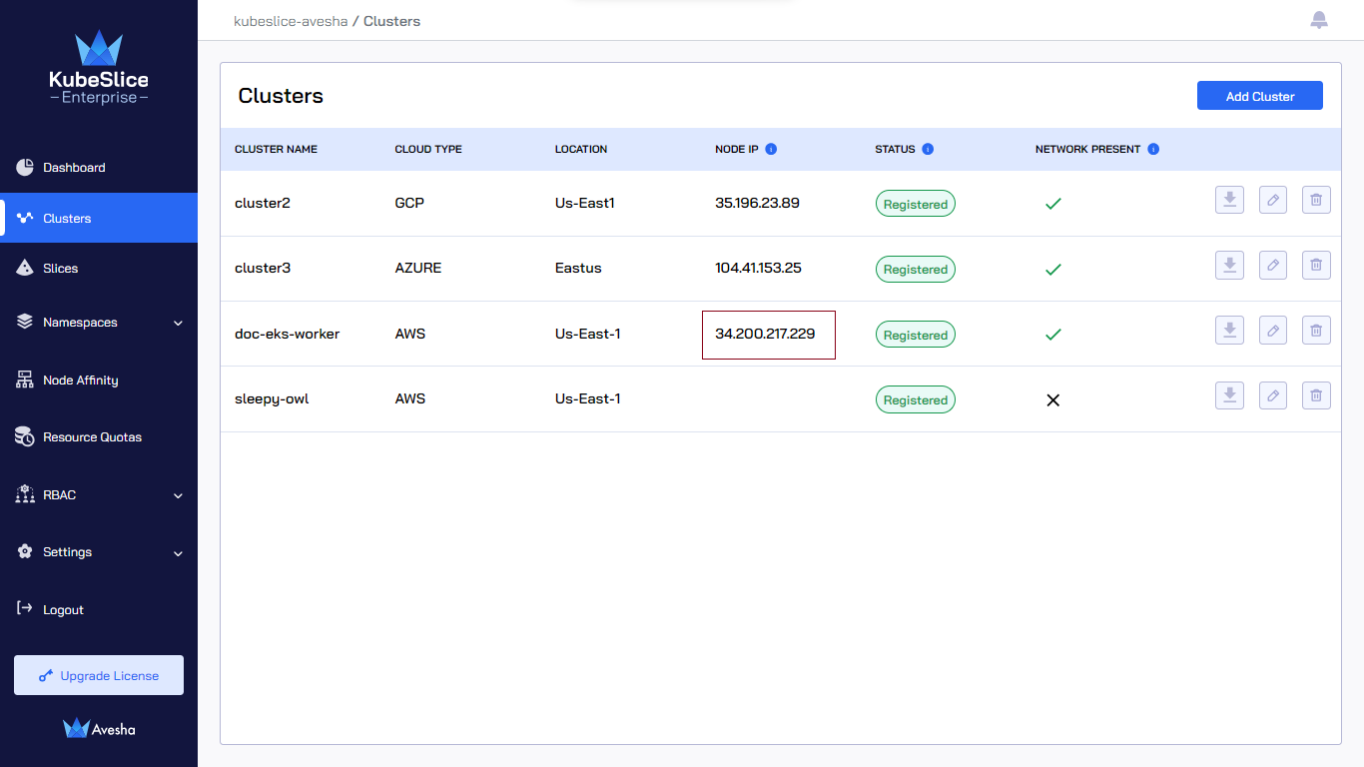Expand the Namespaces submenu chevron

(178, 323)
